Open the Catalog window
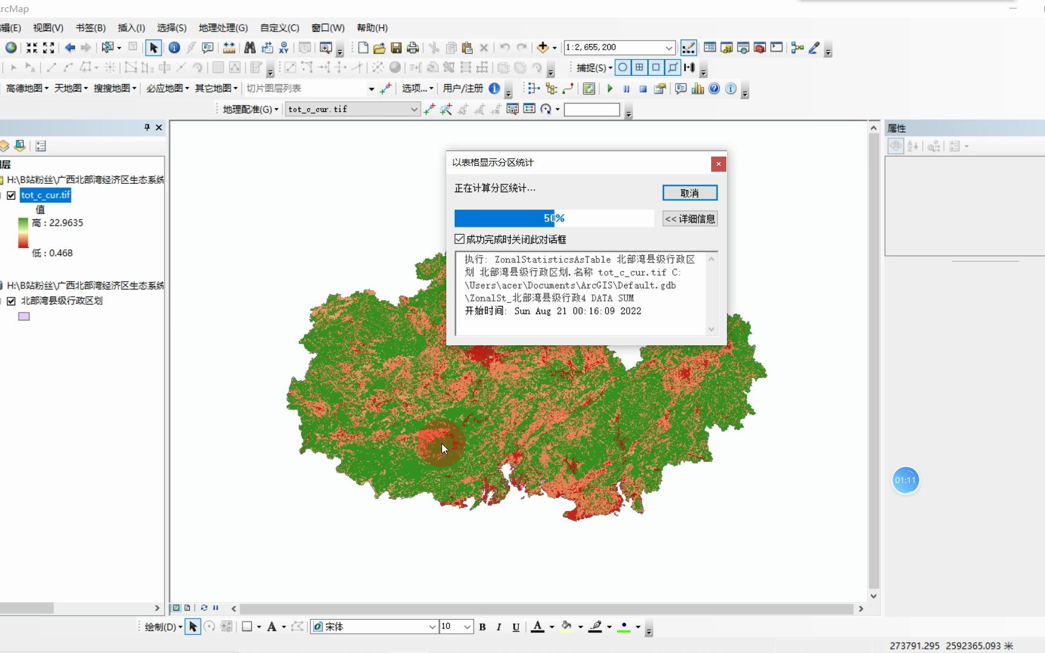The width and height of the screenshot is (1045, 653). coord(726,48)
